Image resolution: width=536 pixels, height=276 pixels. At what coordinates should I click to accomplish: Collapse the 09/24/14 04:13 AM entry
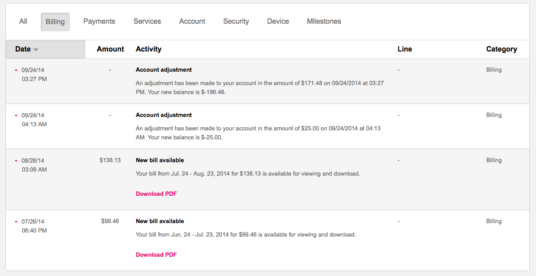click(x=16, y=116)
